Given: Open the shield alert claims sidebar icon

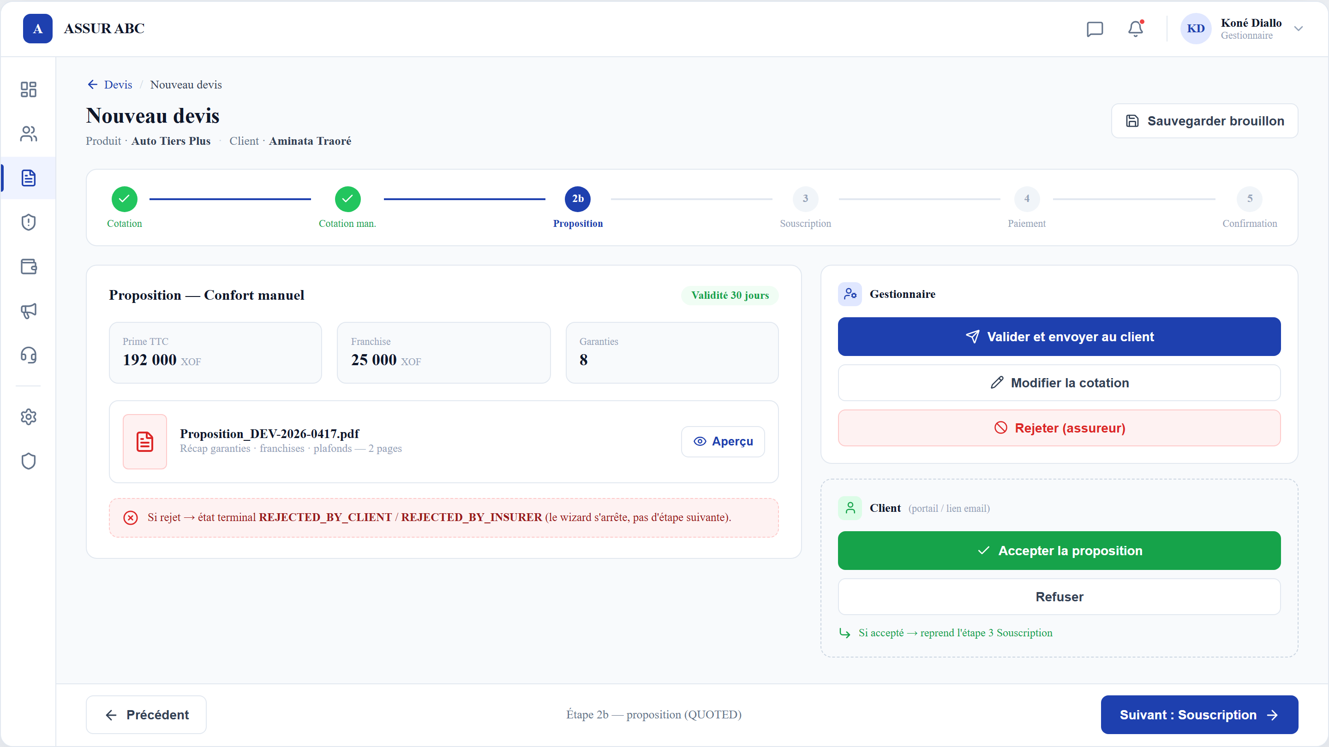Looking at the screenshot, I should pyautogui.click(x=28, y=222).
